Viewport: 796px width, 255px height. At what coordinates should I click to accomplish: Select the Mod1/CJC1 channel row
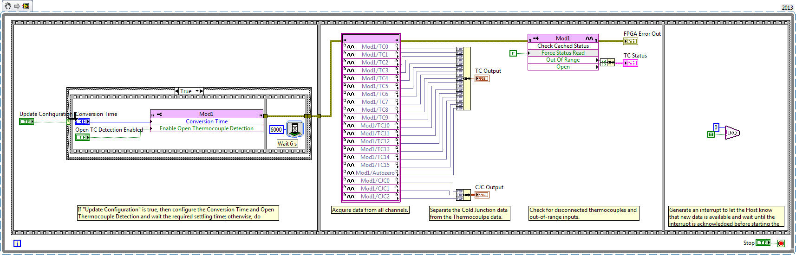(371, 188)
